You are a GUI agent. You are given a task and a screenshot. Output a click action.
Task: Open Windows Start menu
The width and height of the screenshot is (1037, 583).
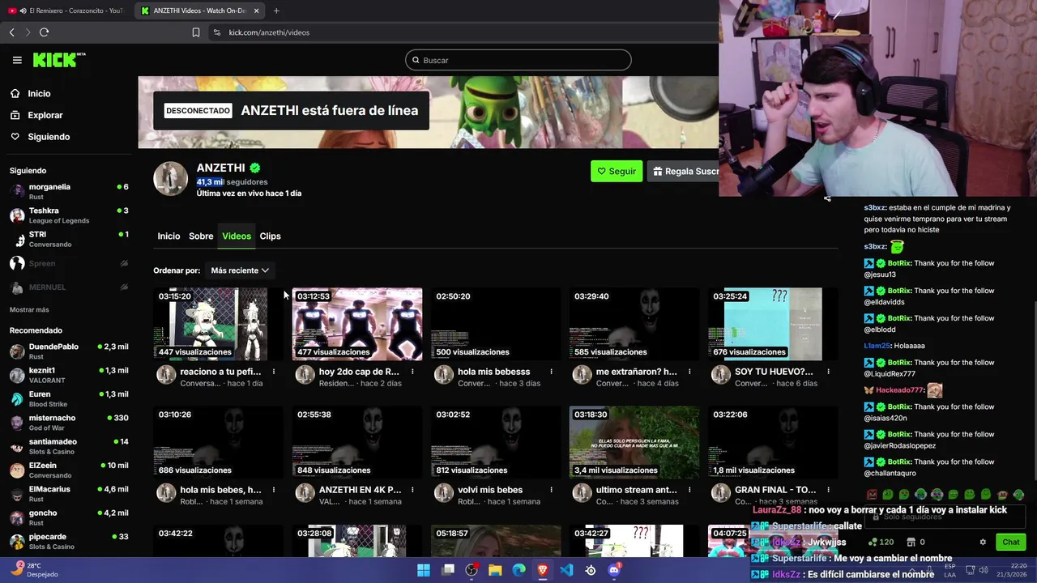(x=424, y=570)
